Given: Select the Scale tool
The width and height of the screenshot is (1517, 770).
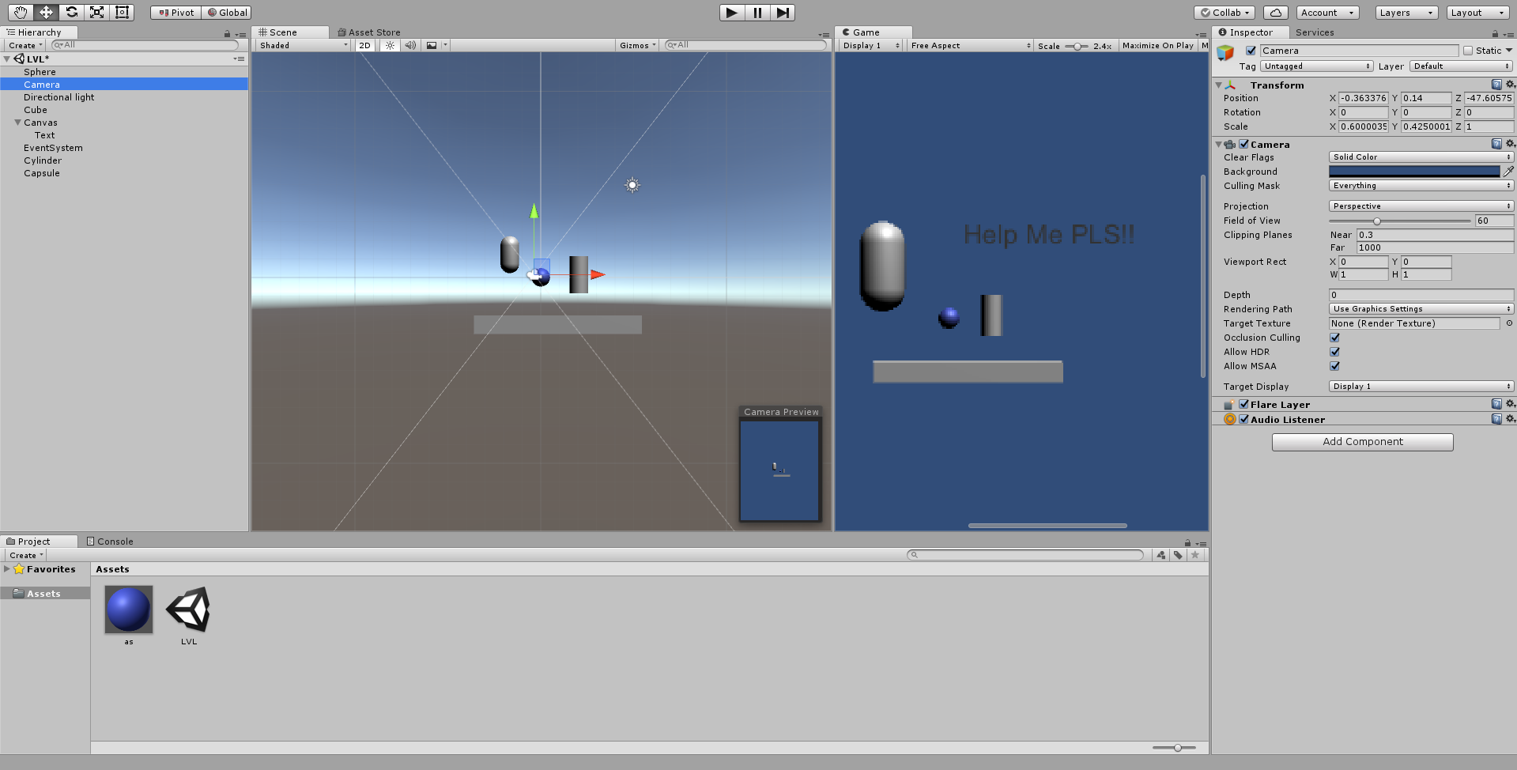Looking at the screenshot, I should [96, 12].
